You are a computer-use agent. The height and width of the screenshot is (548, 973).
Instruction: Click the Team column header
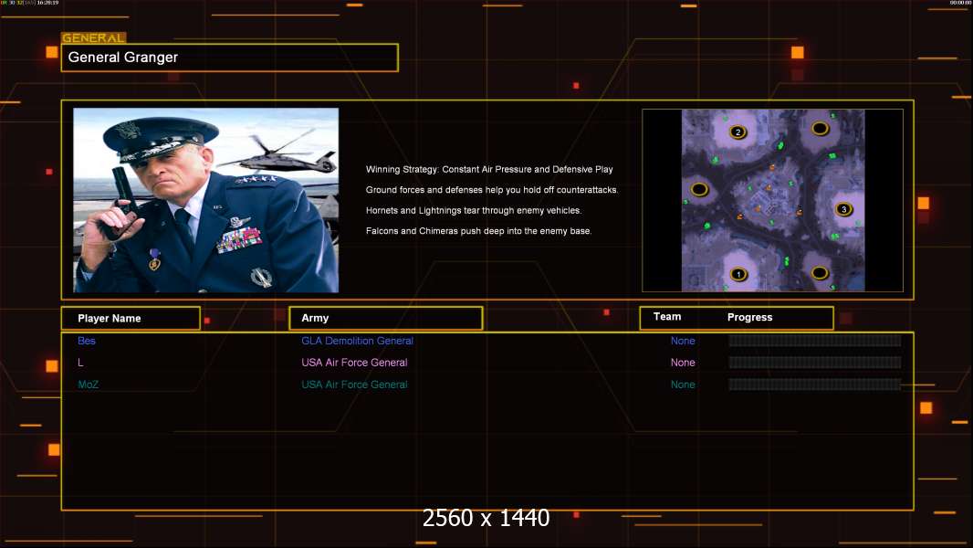pyautogui.click(x=667, y=317)
